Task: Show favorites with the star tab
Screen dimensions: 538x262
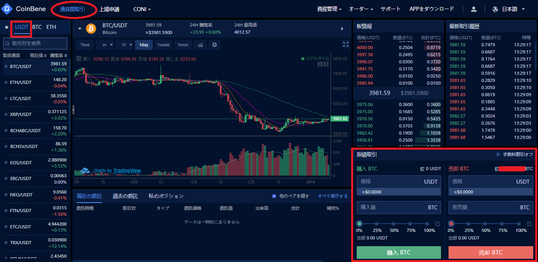Action: (6, 27)
